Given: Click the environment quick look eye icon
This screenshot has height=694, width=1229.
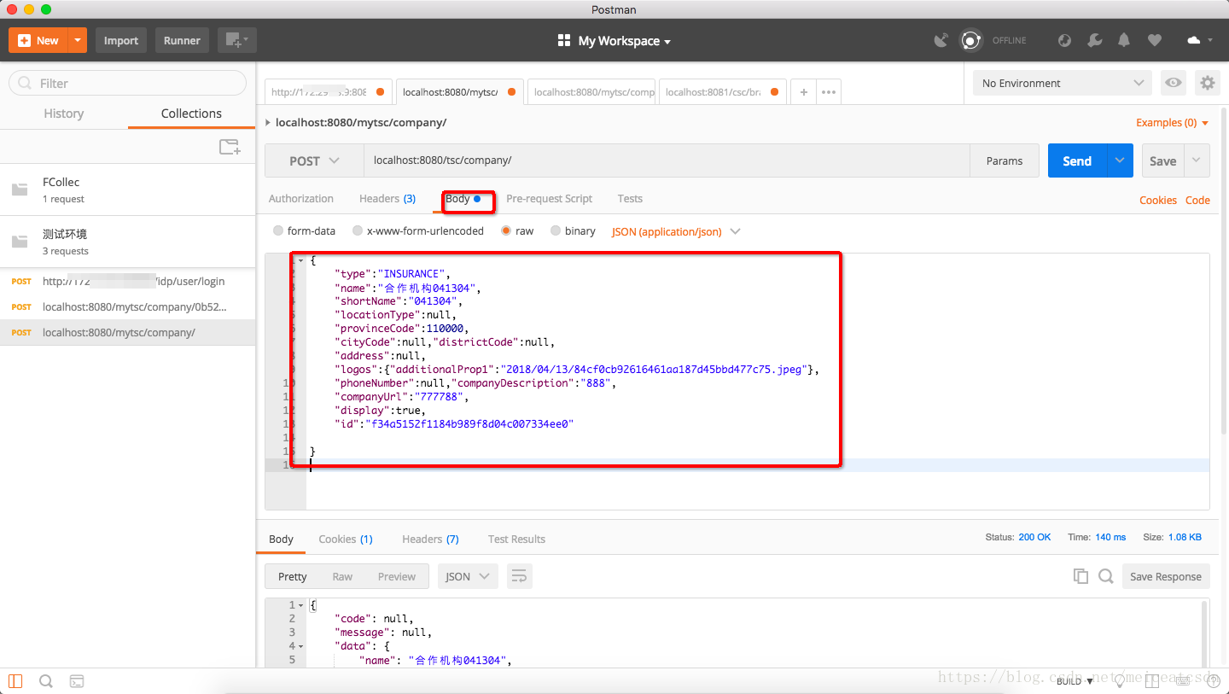Looking at the screenshot, I should pos(1174,83).
